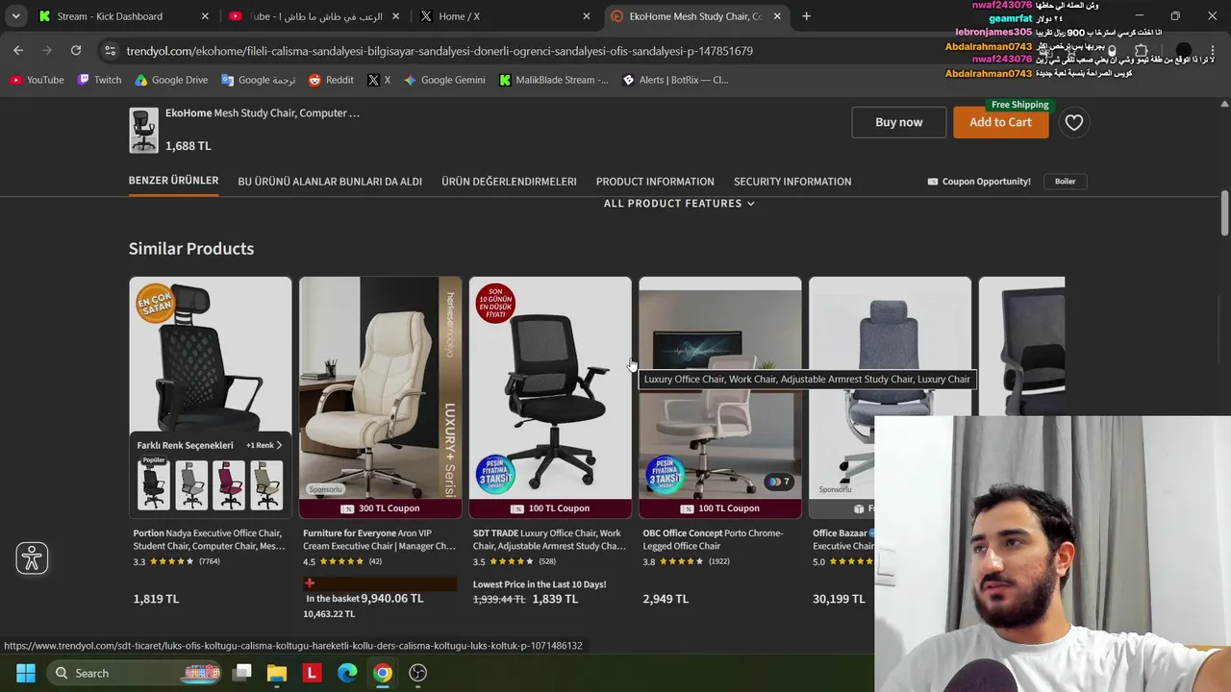This screenshot has height=692, width=1231.
Task: Open the Google Translate bookmark
Action: point(258,80)
